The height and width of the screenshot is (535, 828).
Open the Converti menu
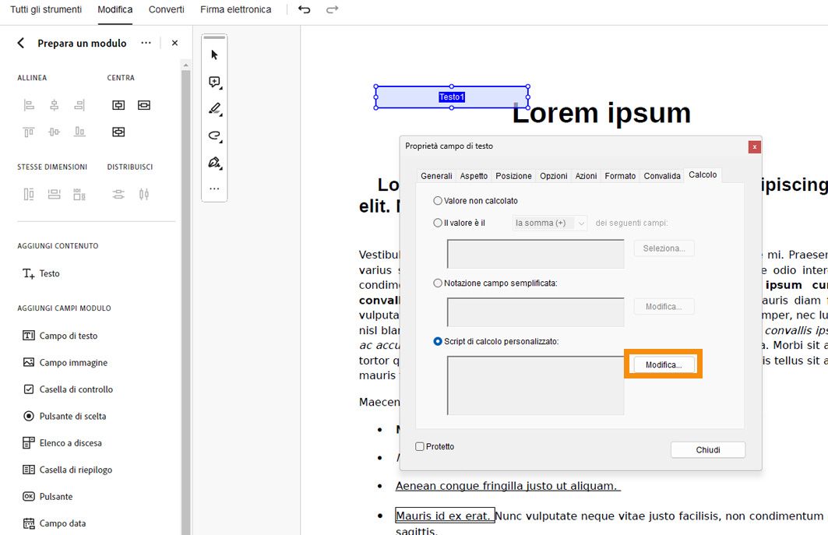(x=166, y=9)
